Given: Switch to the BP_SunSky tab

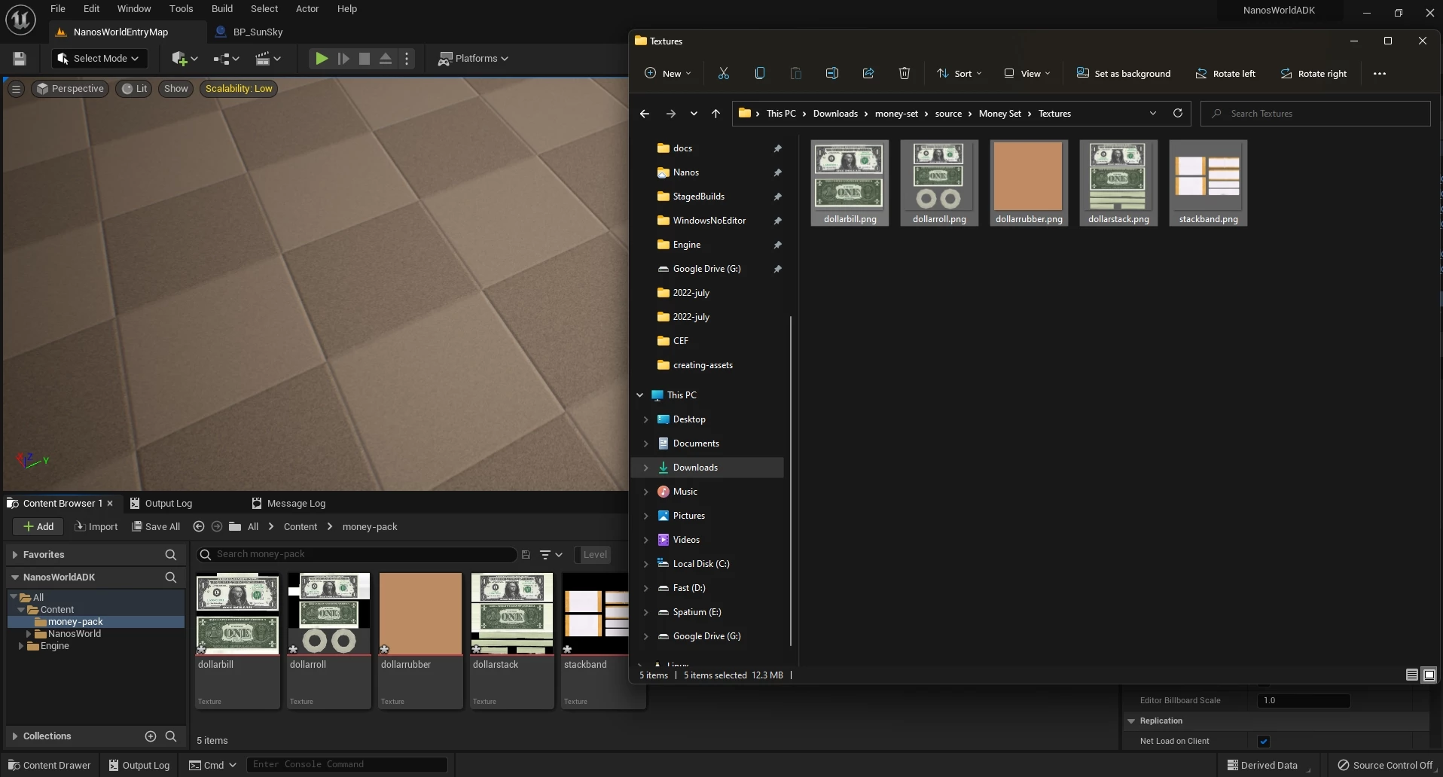Looking at the screenshot, I should [249, 32].
